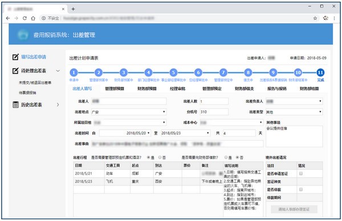Expand the 历史出差表 chevron
342x221 pixels.
pyautogui.click(x=58, y=105)
